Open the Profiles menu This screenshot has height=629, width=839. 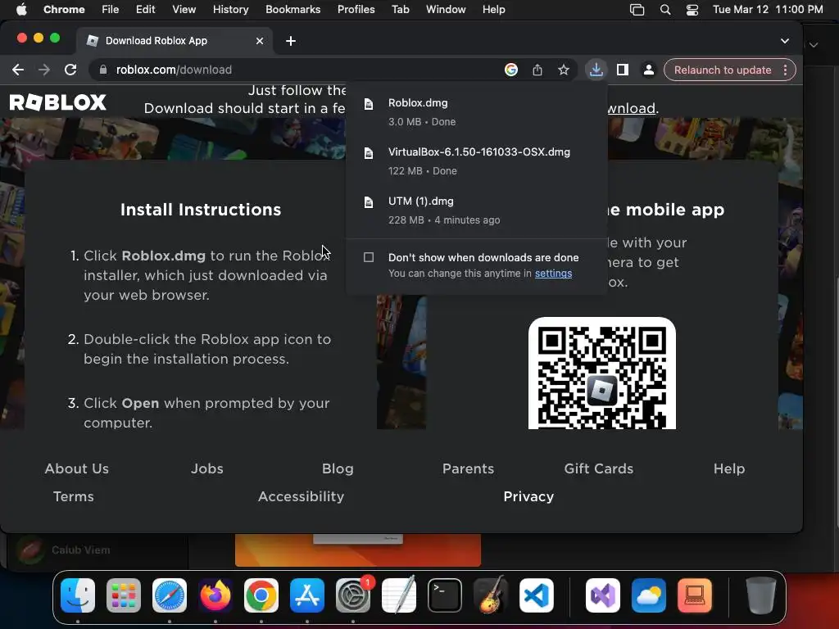356,10
